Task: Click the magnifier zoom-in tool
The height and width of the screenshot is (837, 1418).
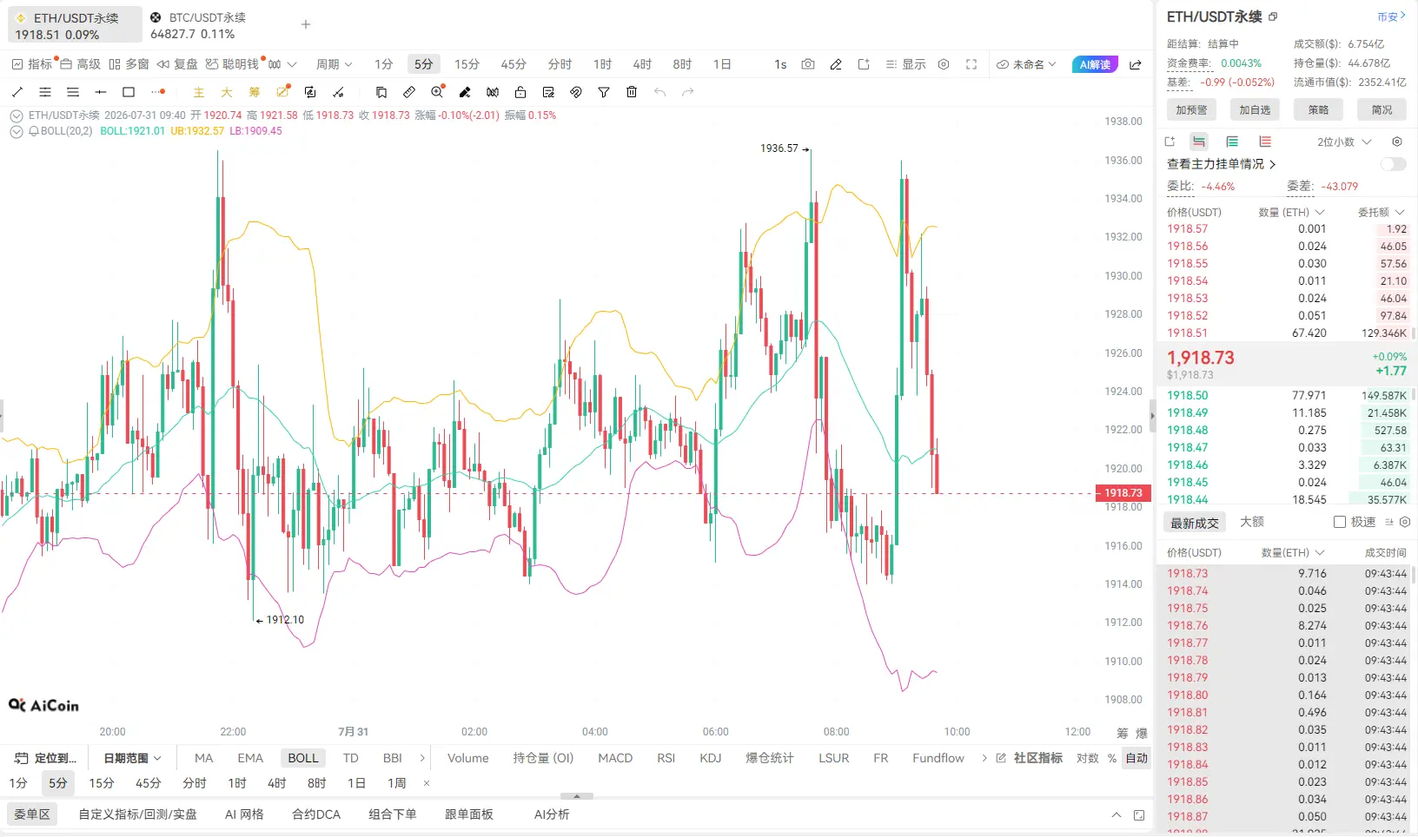Action: 437,91
